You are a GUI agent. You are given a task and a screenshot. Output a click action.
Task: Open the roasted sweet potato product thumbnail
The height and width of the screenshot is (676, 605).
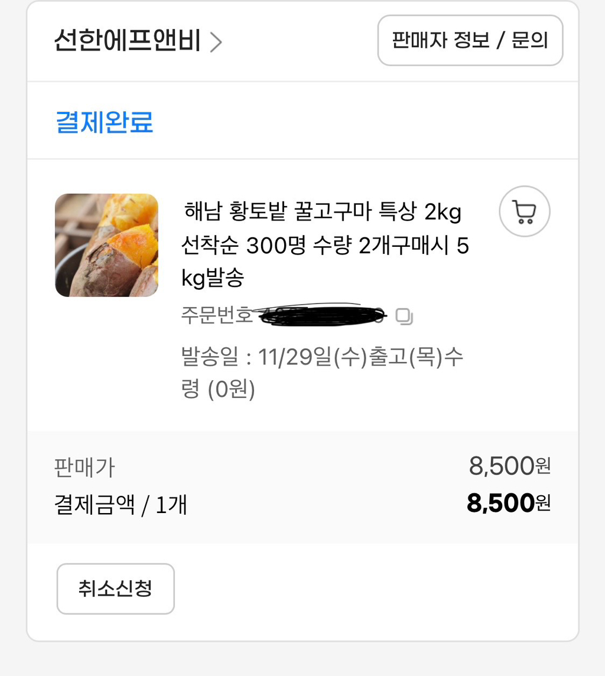pos(106,246)
